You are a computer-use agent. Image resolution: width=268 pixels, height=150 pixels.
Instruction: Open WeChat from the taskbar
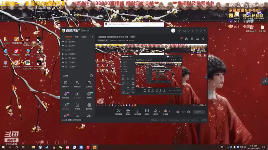click(x=61, y=147)
